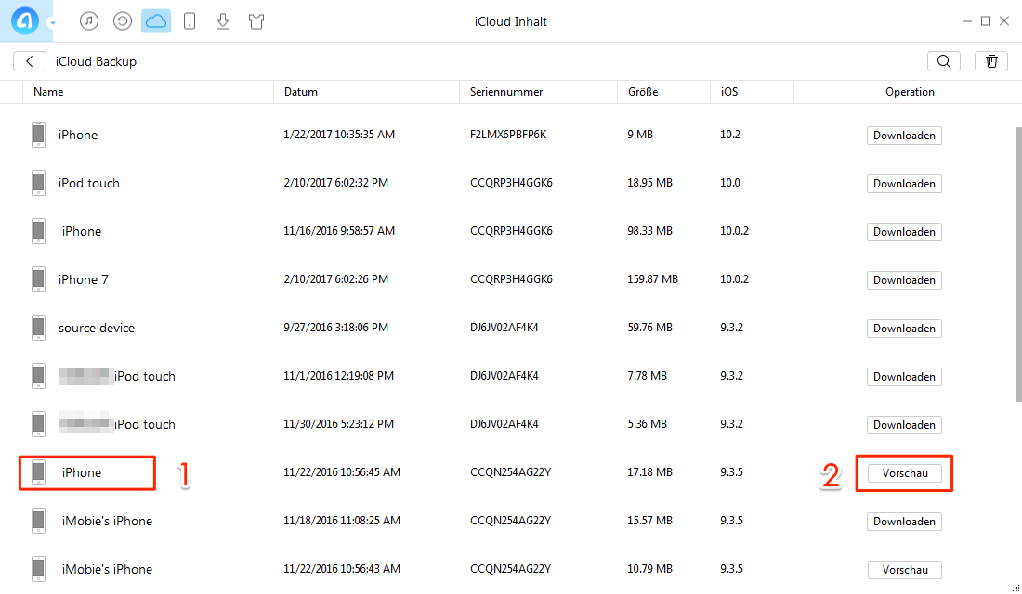Click device icon of 15.57 MB iMobie's iPhone
1022x594 pixels.
(x=38, y=521)
